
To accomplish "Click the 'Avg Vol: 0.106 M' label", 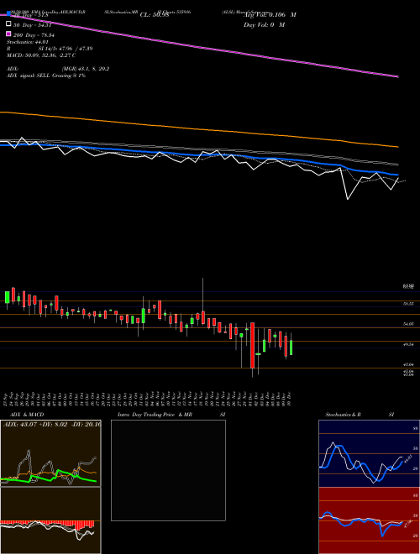I will (270, 15).
